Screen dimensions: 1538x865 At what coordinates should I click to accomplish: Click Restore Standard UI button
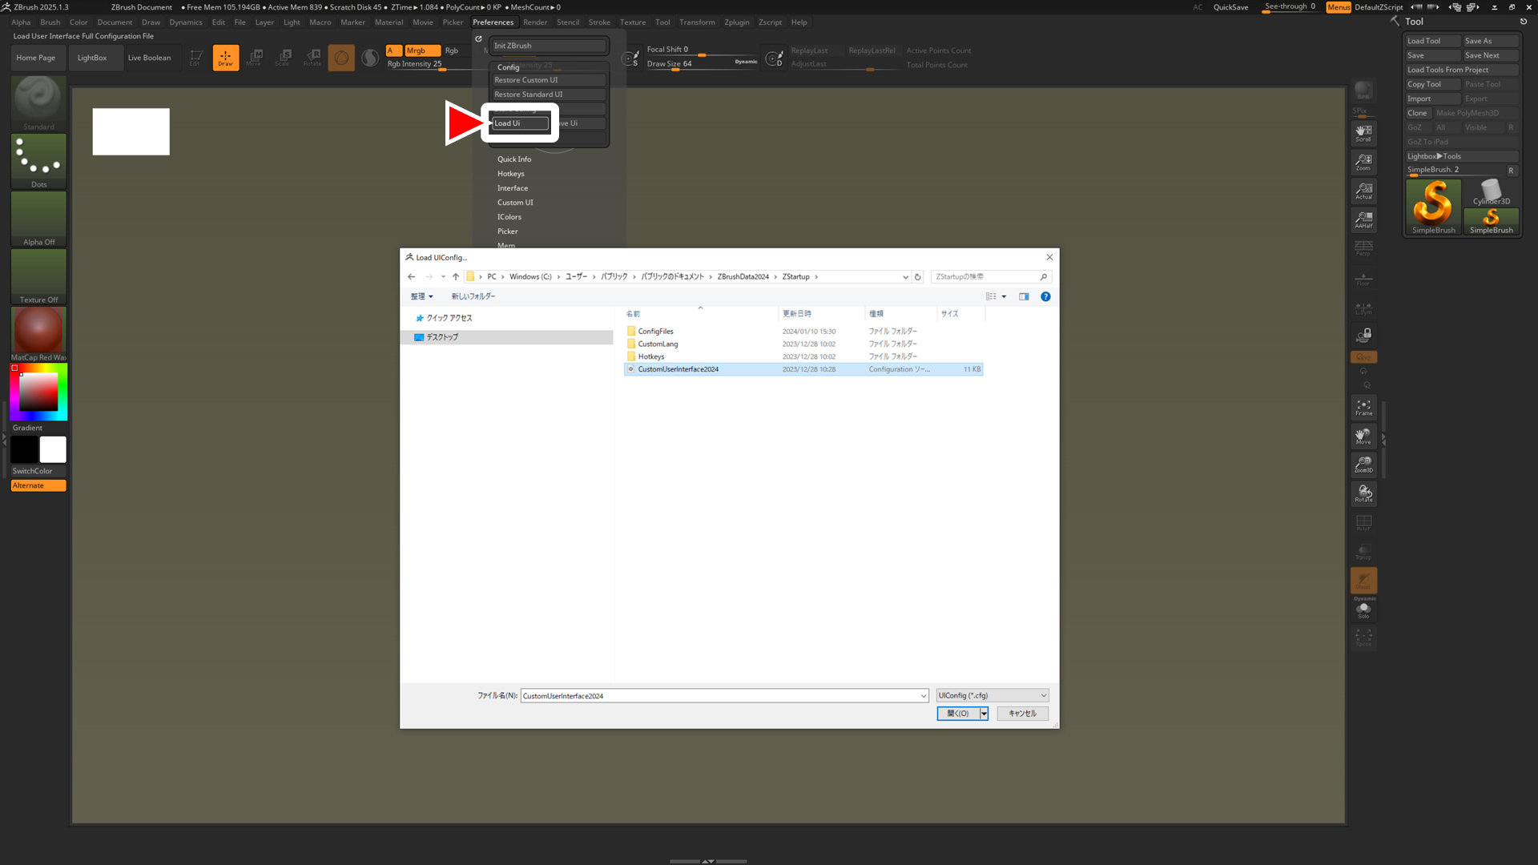pos(549,95)
